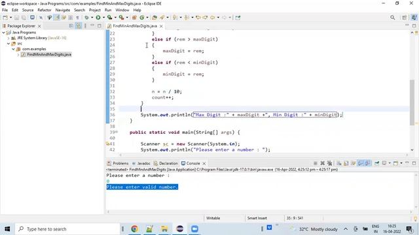Click the Save All toolbar icon

pyautogui.click(x=24, y=18)
